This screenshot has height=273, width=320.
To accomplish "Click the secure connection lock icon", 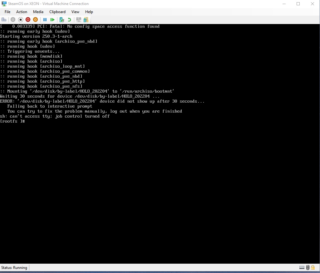I will click(313, 267).
